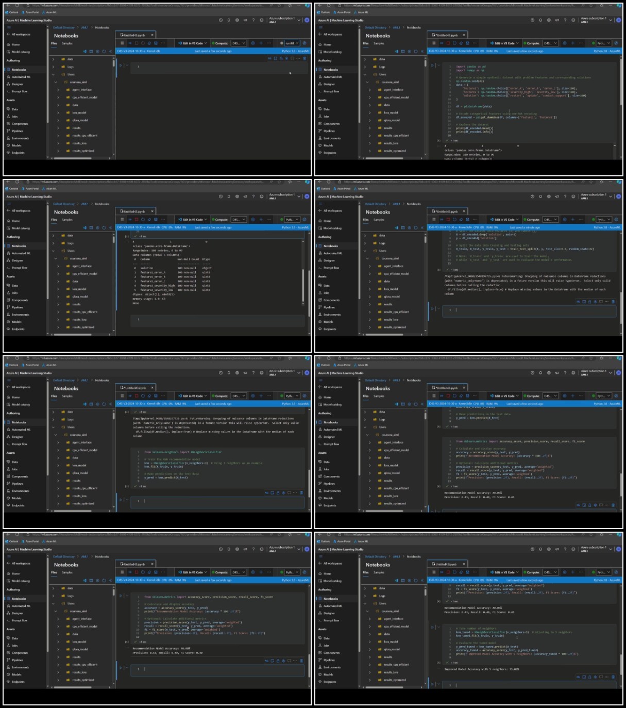626x708 pixels.
Task: Open the Compute dropdown in the pandas-import panel
Action: point(550,43)
